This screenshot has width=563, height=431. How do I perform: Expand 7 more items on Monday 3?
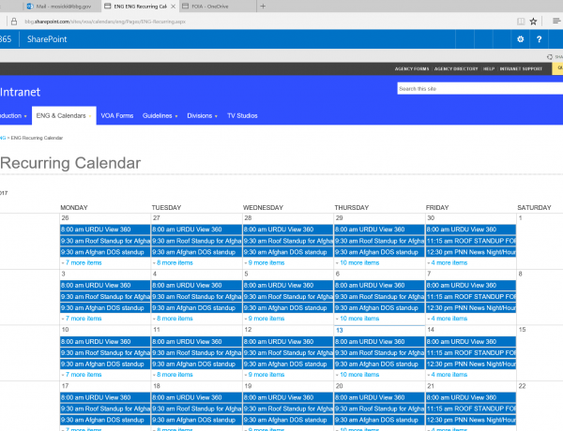coord(84,319)
